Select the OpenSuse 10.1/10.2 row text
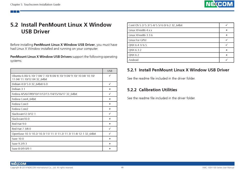244x170 pixels. pos(54,134)
